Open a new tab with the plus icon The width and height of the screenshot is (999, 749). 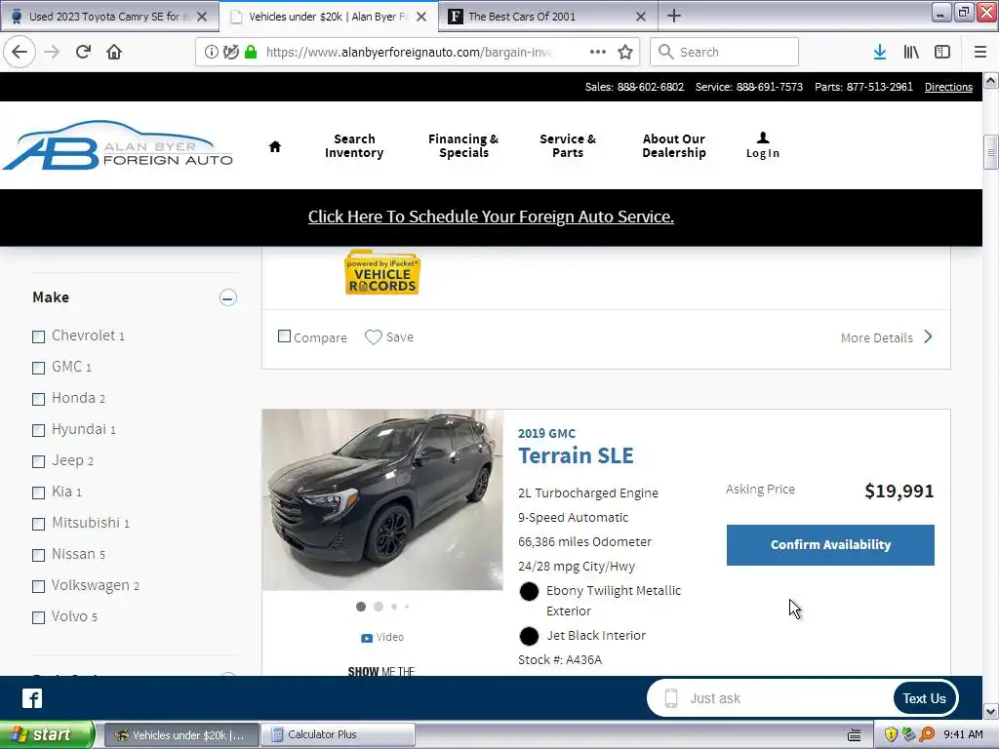(674, 16)
